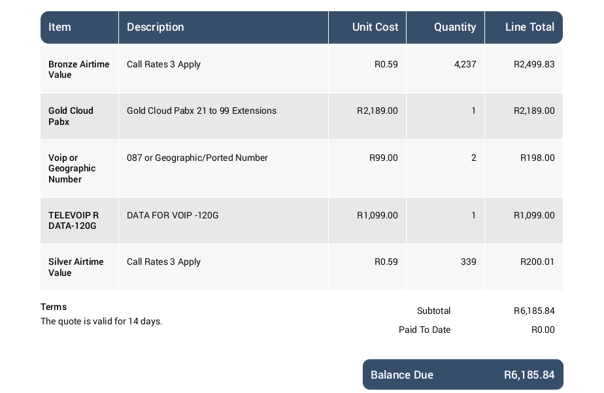Click the subtotal amount 'R6,185.84'

coord(534,311)
